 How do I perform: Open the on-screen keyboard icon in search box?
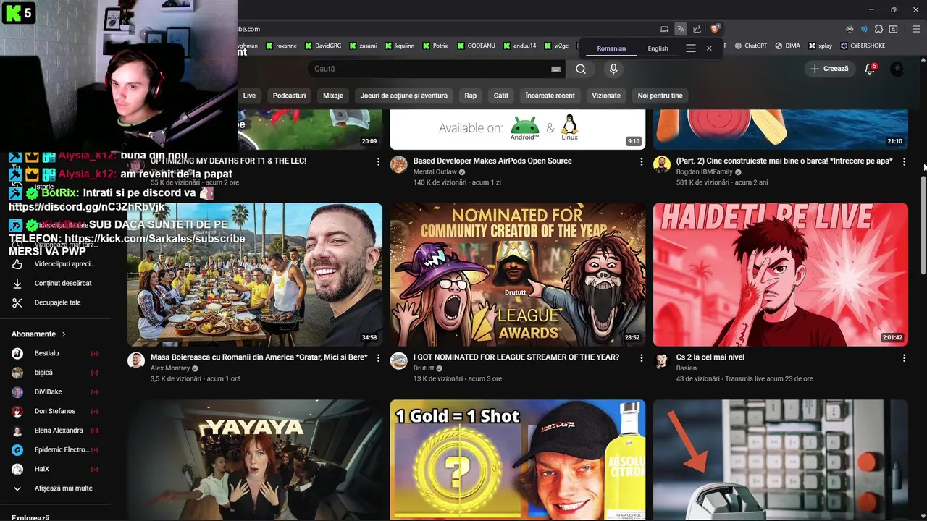pyautogui.click(x=555, y=69)
